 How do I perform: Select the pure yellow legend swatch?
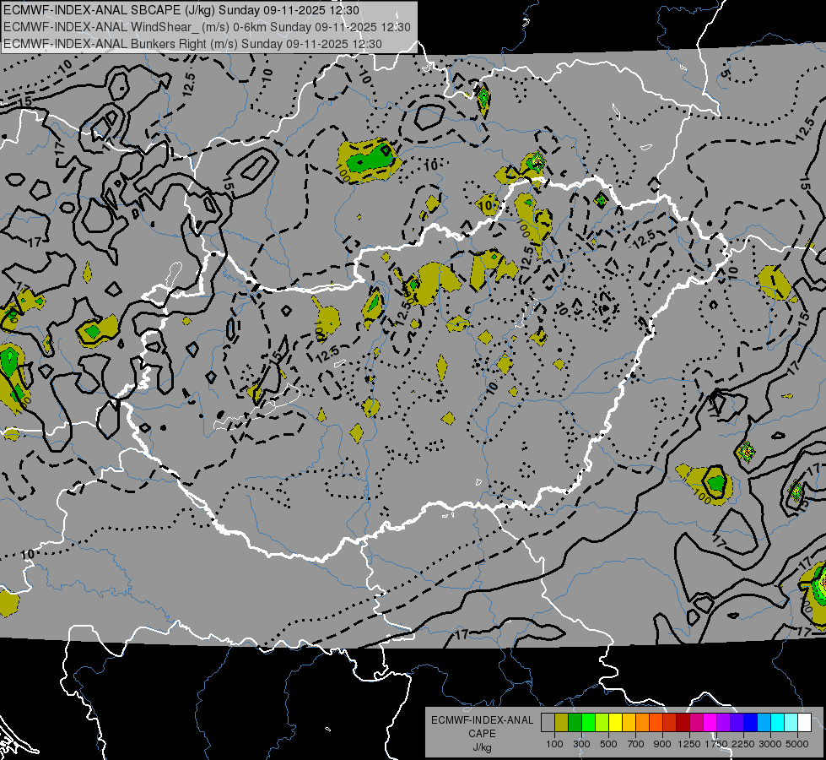tap(615, 723)
